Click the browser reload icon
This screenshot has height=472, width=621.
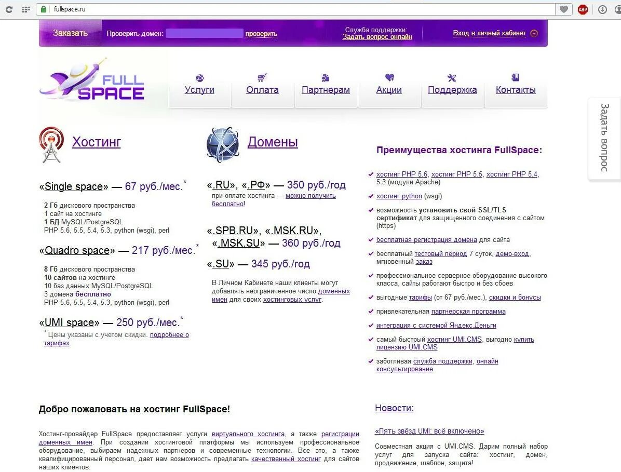9,9
